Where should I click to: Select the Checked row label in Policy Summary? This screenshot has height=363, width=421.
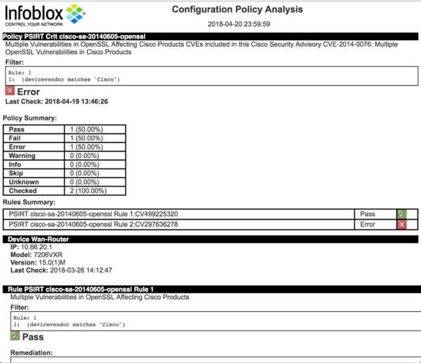tap(22, 191)
